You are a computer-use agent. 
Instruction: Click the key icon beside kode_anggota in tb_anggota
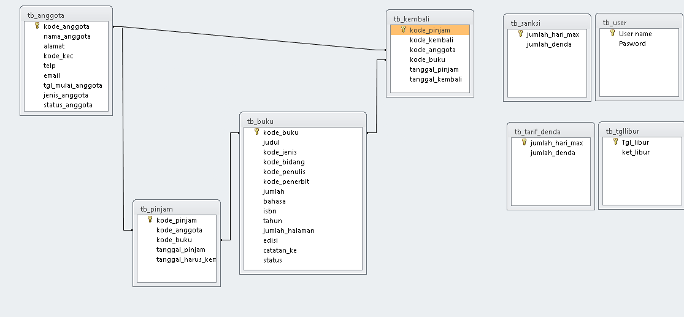point(37,26)
